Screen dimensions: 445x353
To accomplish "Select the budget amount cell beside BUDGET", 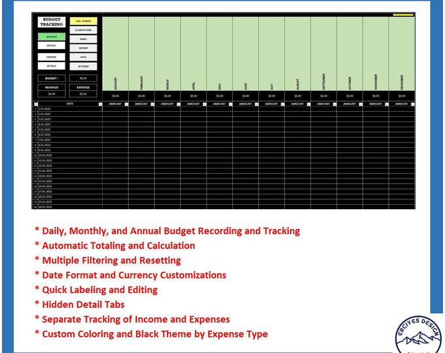I will 83,78.
